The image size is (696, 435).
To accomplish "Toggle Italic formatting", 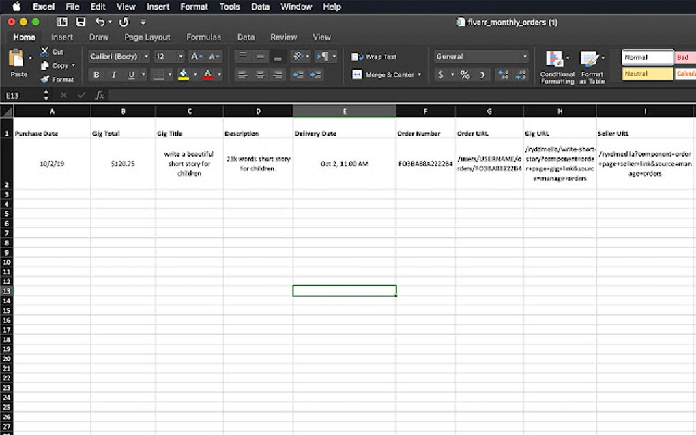I will [x=114, y=74].
